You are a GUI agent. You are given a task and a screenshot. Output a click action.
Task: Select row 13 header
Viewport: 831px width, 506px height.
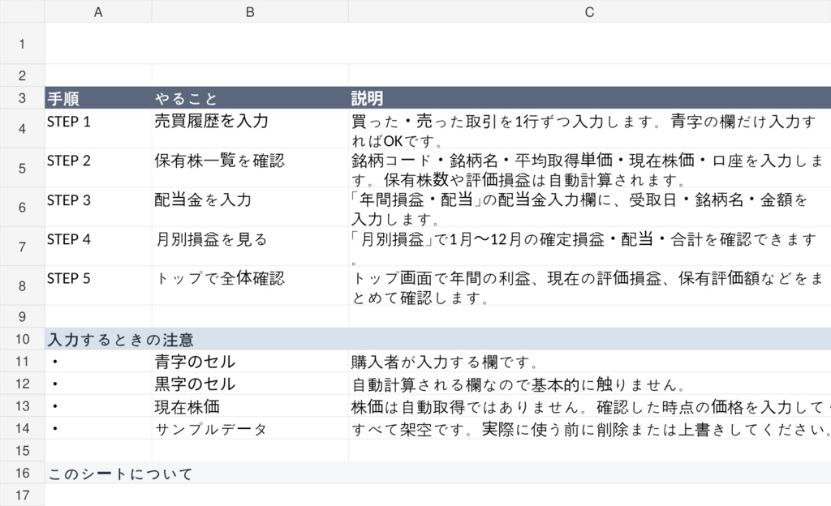coord(22,405)
